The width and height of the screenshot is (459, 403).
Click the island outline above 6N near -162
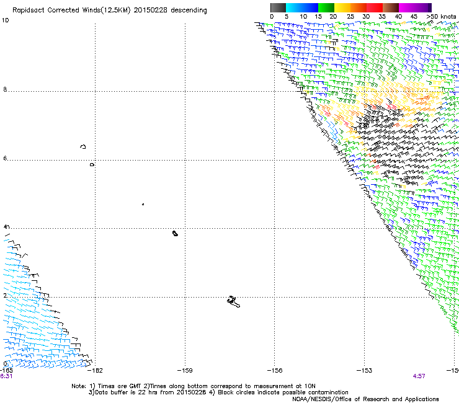(x=83, y=146)
